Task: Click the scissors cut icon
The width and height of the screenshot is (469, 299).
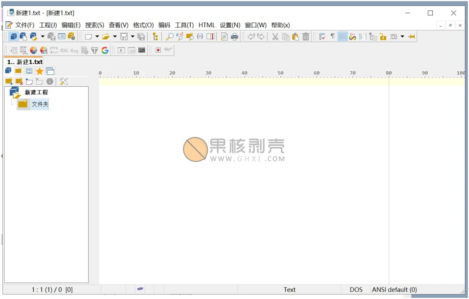Action: click(275, 36)
